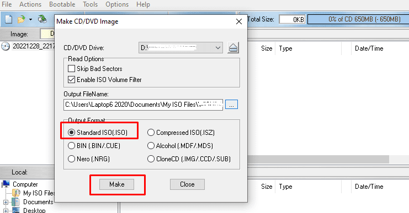Expand the Open icon dropdown arrow

click(x=30, y=19)
